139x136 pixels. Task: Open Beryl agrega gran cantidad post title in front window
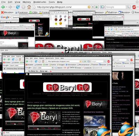[x=54, y=107]
